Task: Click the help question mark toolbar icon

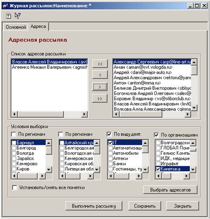Action: [x=8, y=15]
